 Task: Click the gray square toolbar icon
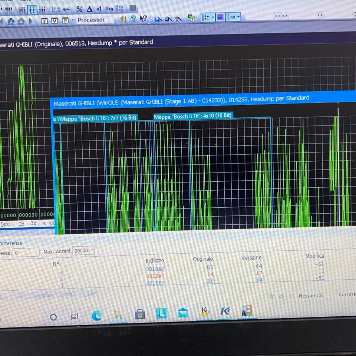coord(133,9)
